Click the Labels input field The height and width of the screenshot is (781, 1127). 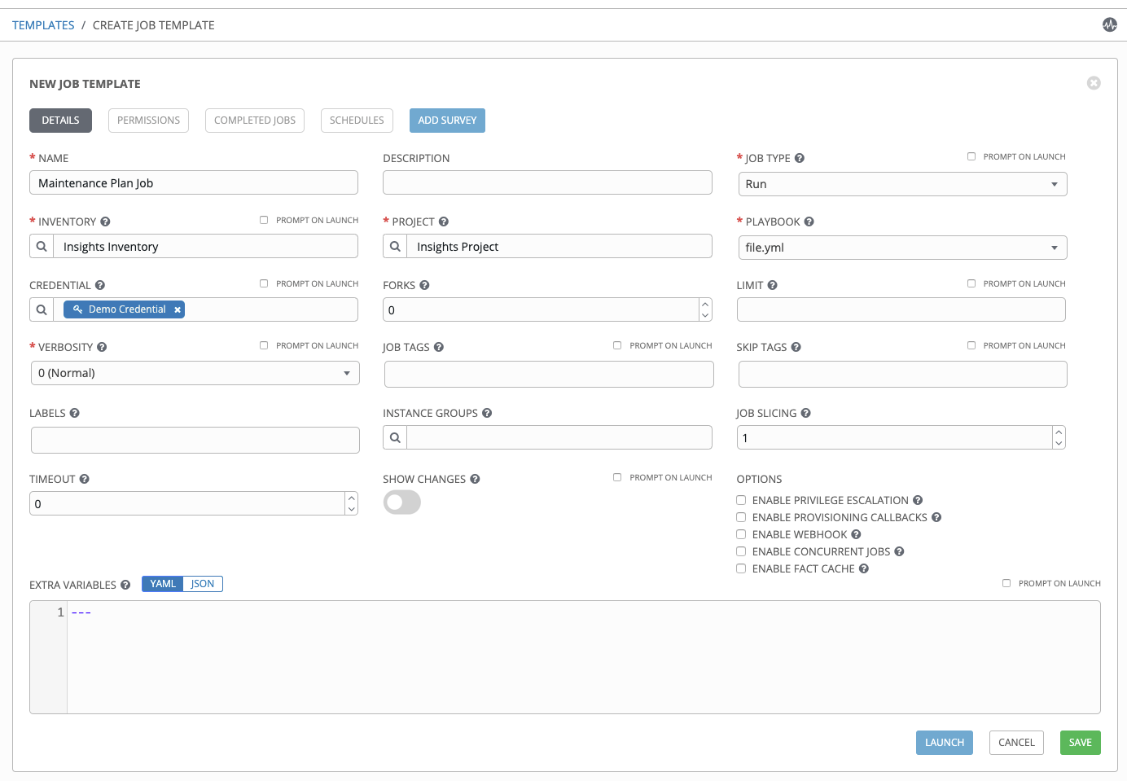tap(195, 440)
